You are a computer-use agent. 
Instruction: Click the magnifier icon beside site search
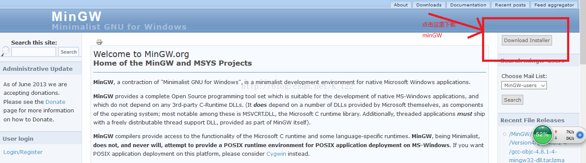tap(5, 51)
